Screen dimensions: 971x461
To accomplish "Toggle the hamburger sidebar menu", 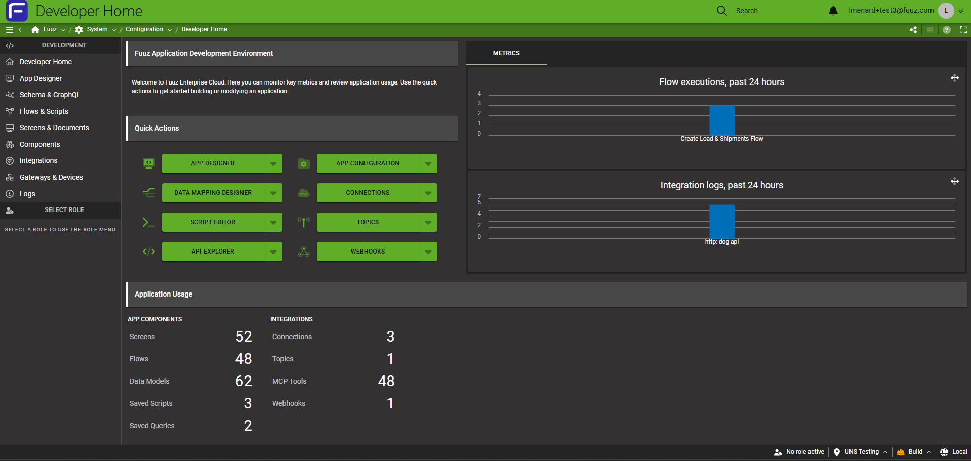I will (9, 30).
